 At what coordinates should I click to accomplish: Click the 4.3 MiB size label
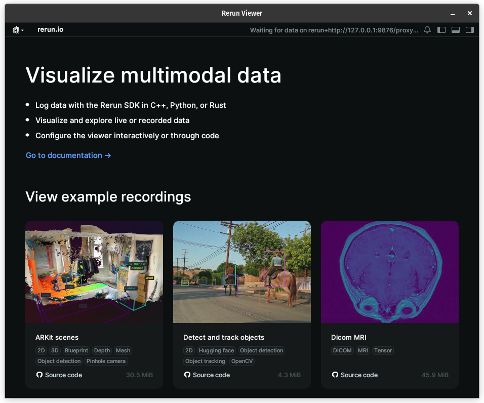(x=289, y=375)
